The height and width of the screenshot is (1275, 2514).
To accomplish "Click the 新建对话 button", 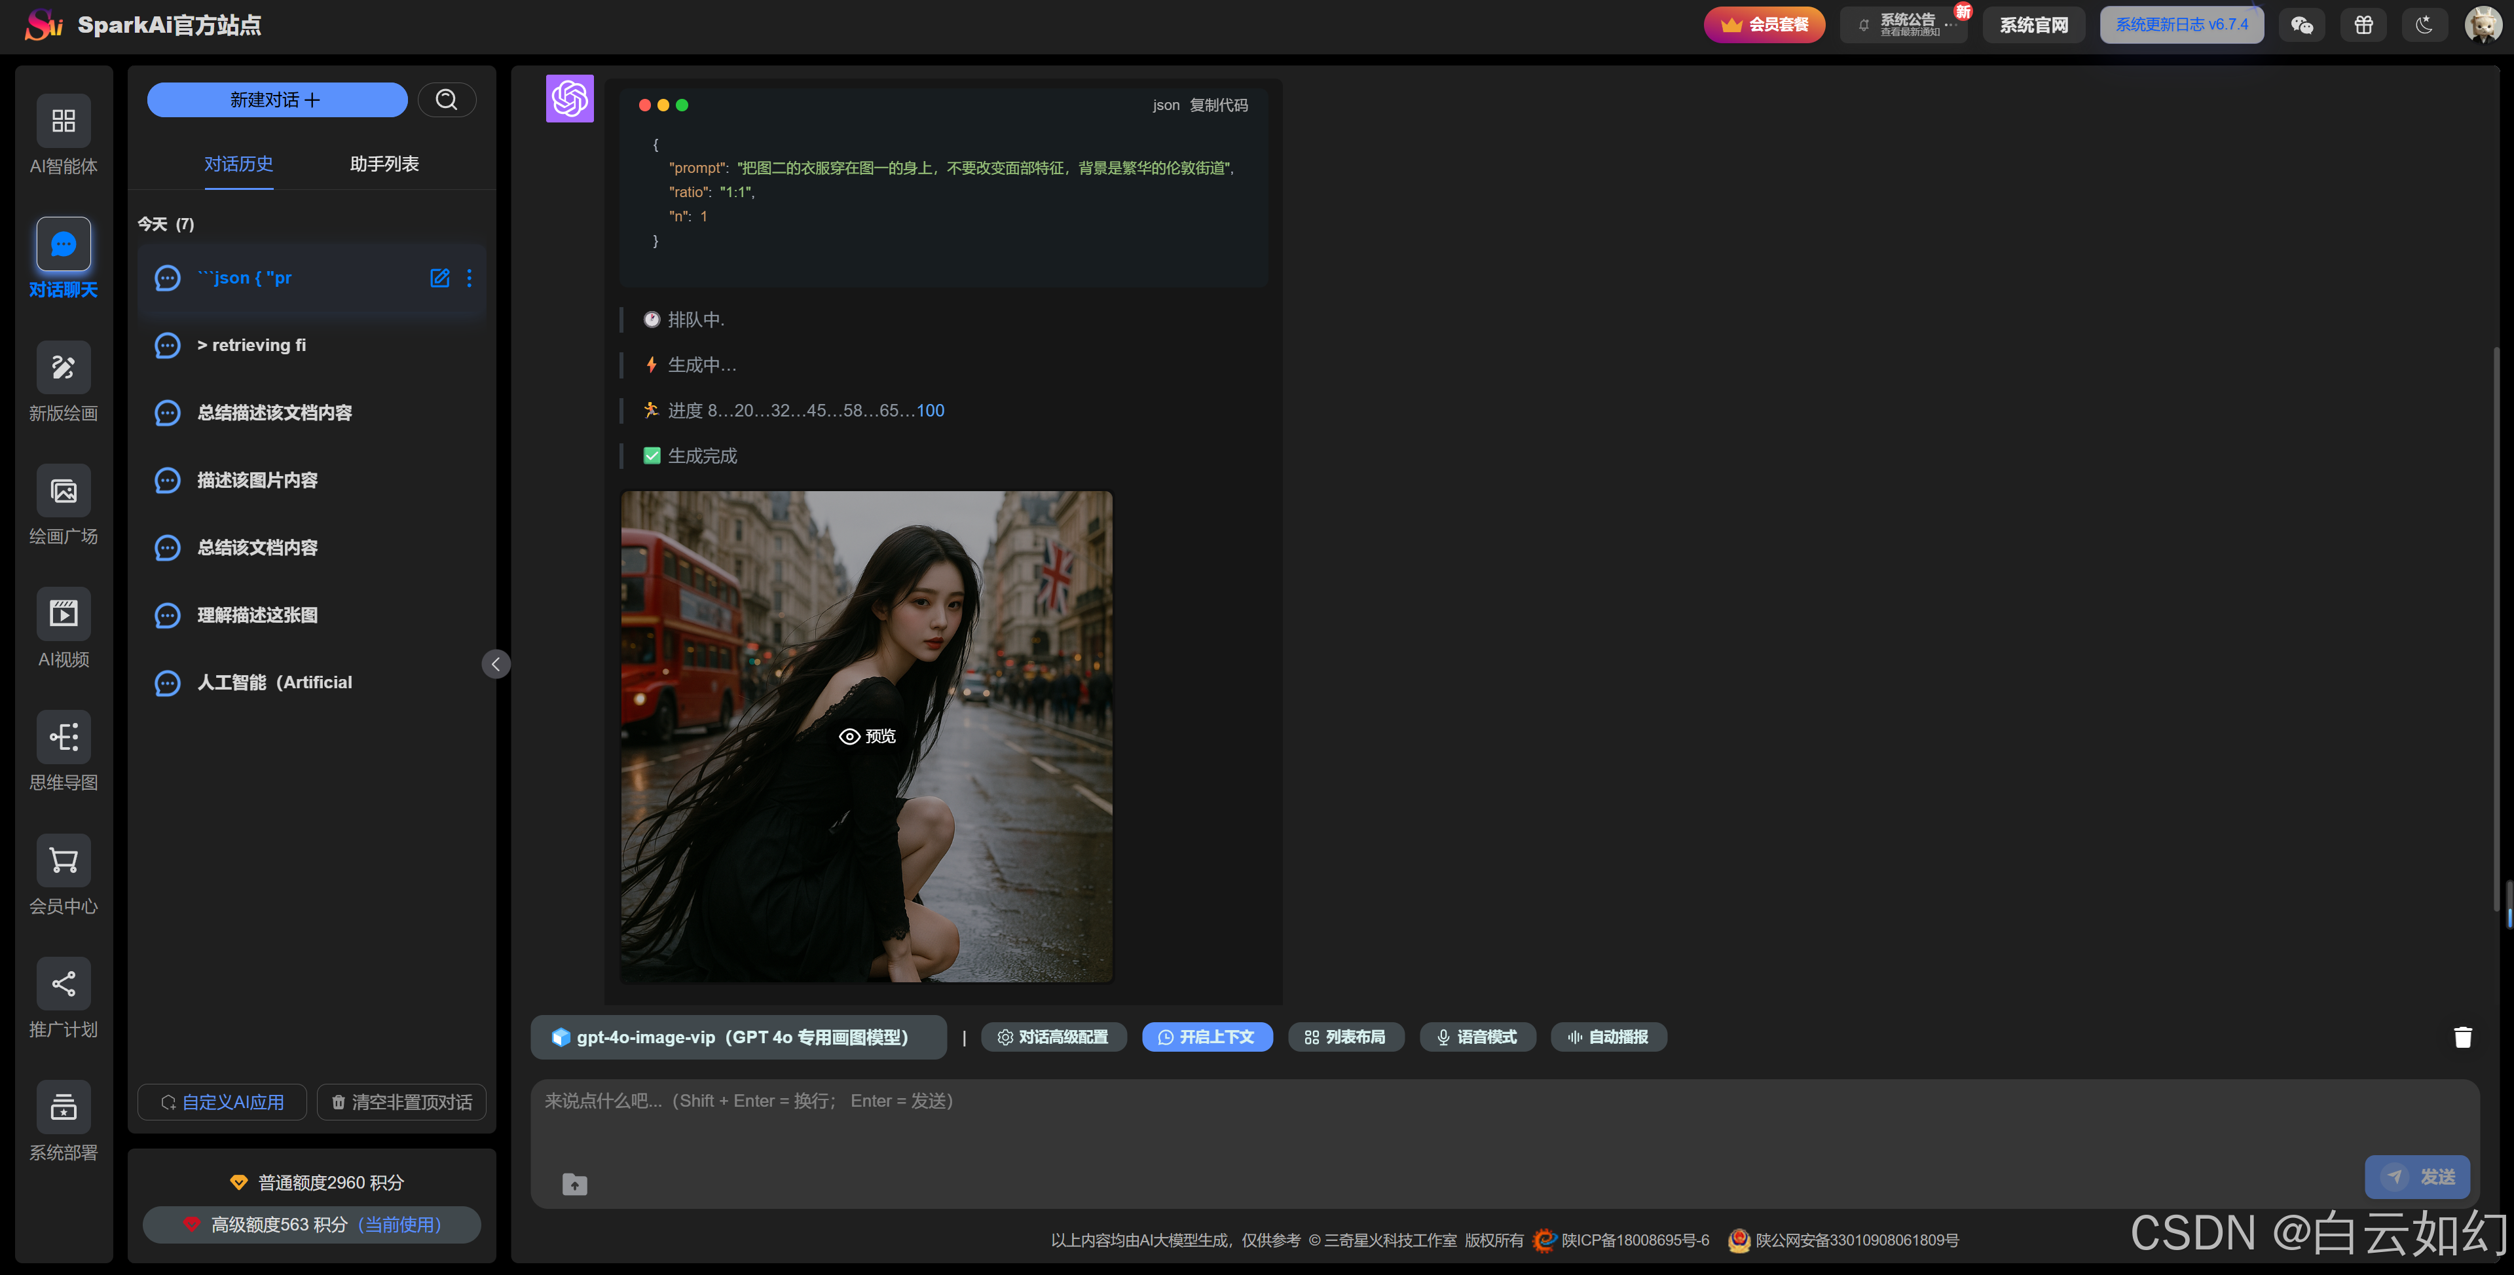I will (x=277, y=100).
